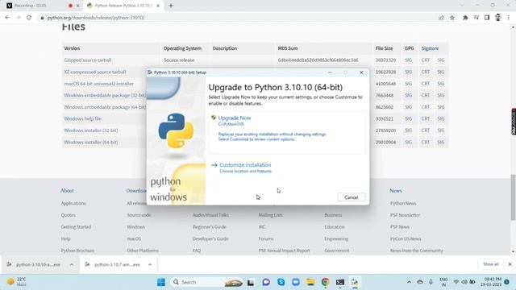Open macOS 64-bit universal2 installer link

click(98, 84)
